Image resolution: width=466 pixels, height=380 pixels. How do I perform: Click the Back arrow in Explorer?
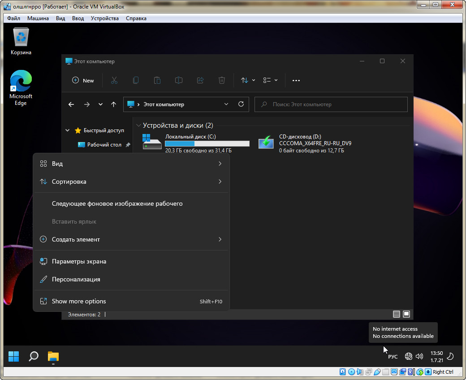(x=71, y=104)
